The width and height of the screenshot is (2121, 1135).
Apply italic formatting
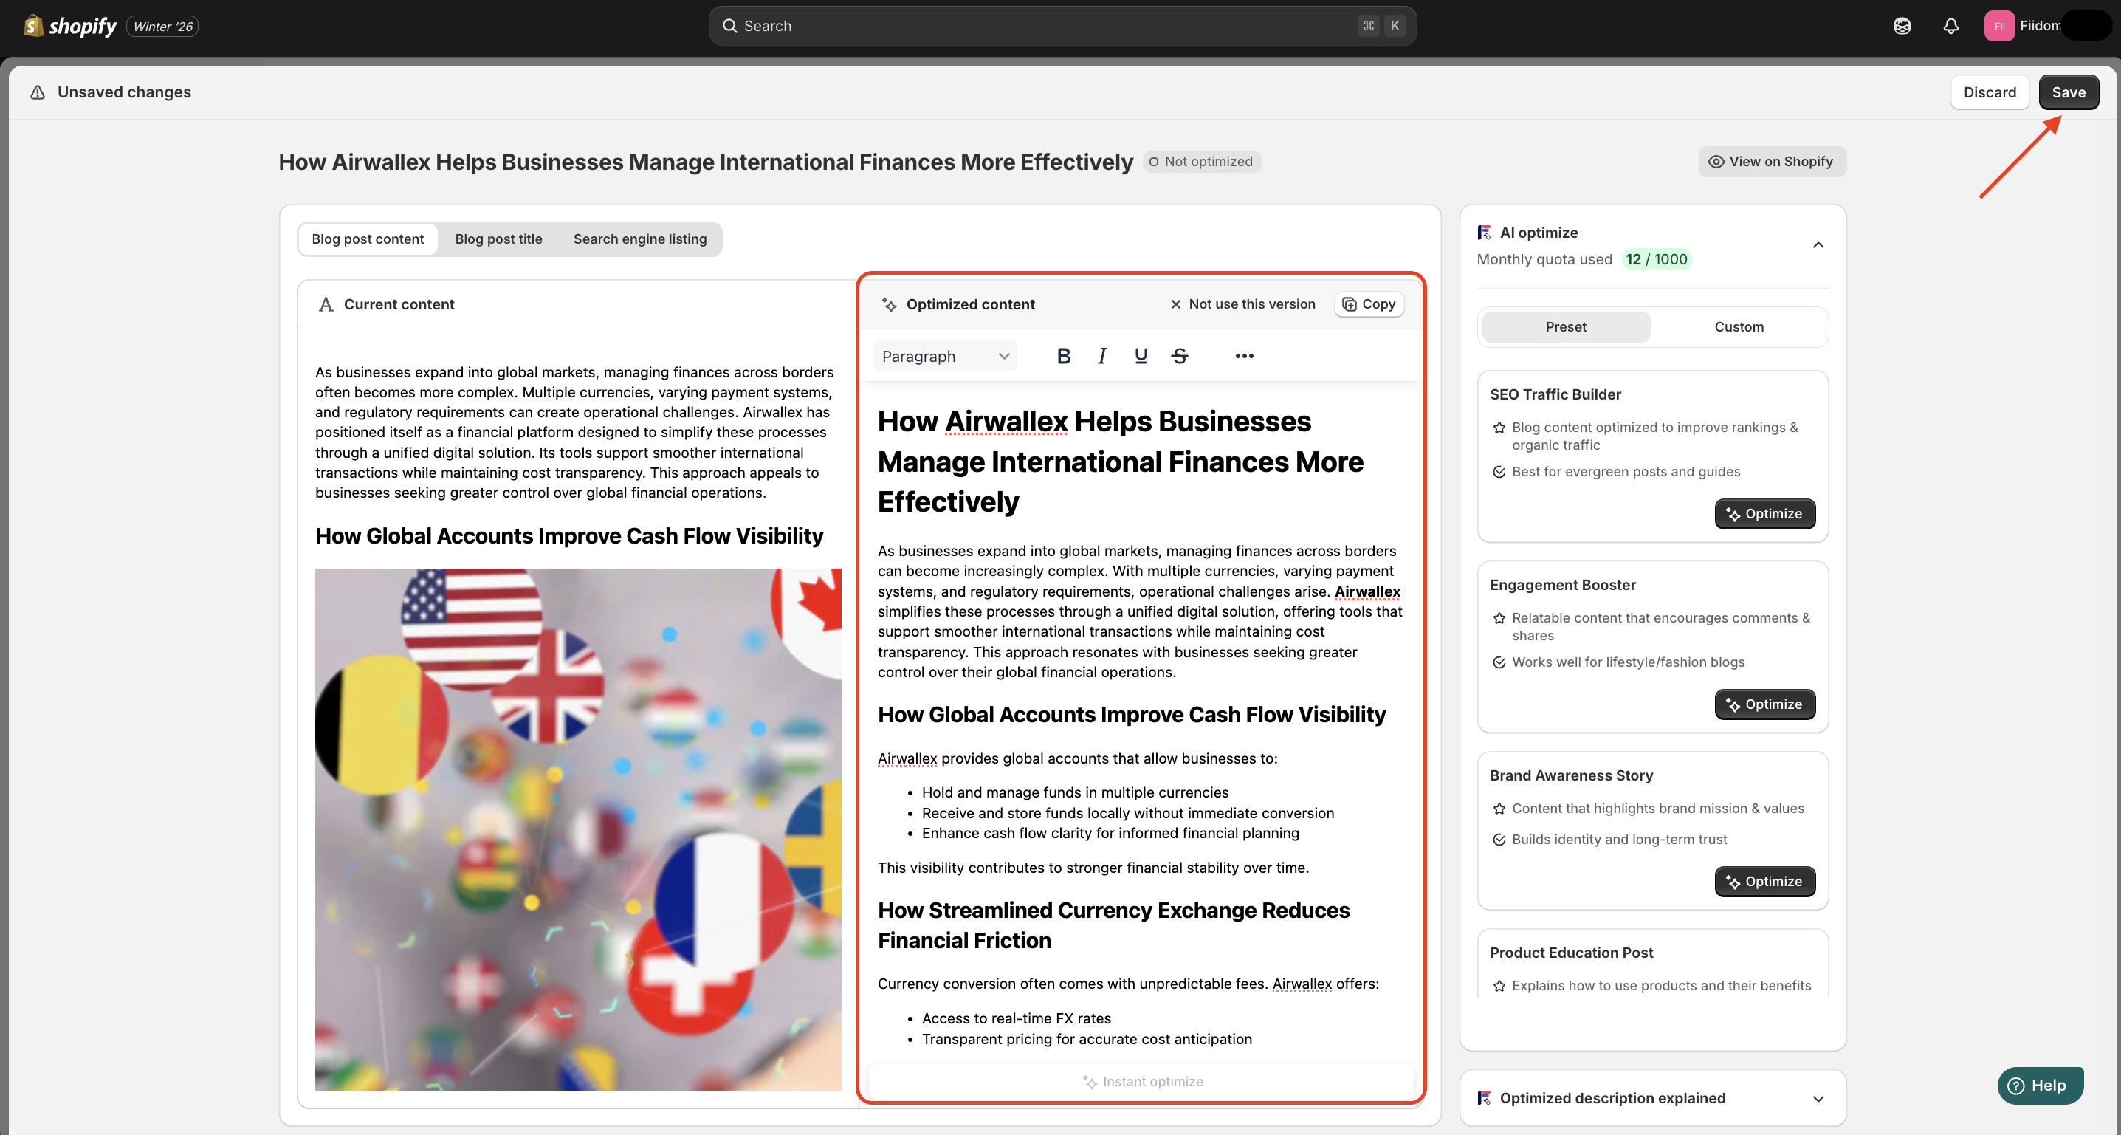1101,356
